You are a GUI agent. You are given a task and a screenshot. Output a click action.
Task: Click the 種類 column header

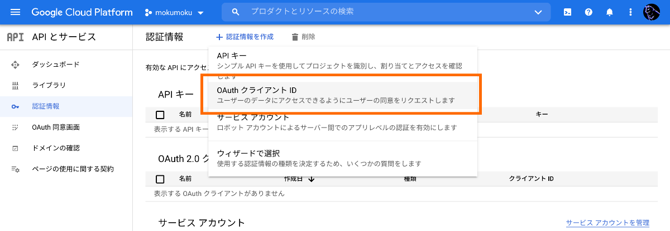tap(410, 179)
